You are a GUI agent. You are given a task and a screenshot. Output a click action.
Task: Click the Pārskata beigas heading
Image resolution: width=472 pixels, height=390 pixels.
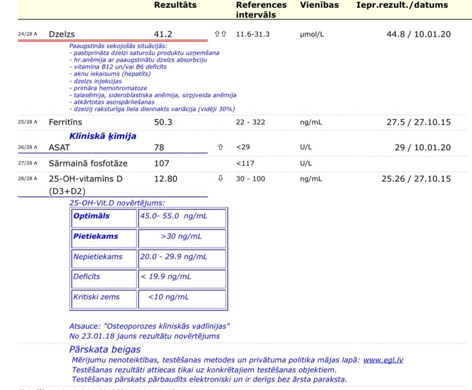[105, 349]
